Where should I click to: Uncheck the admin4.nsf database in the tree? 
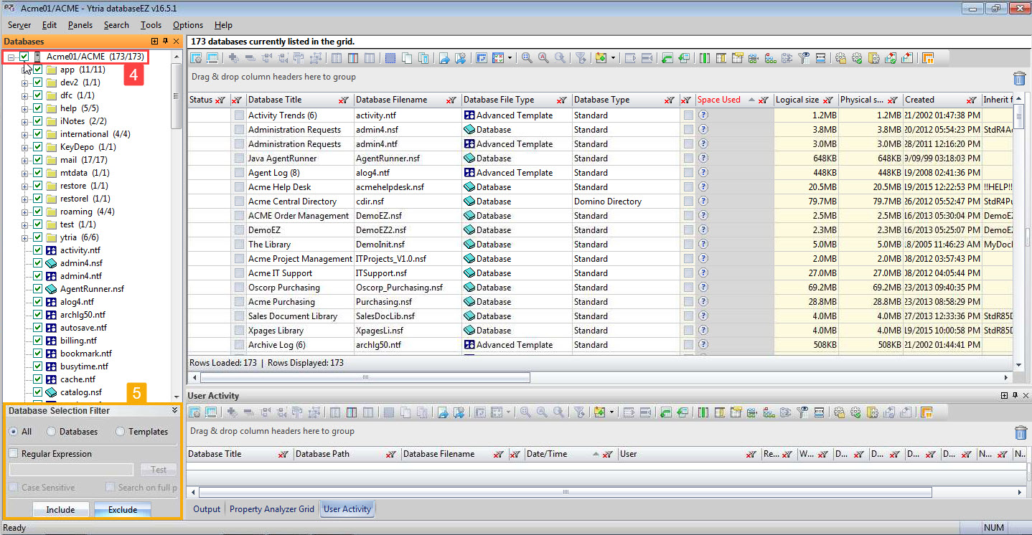[x=38, y=263]
